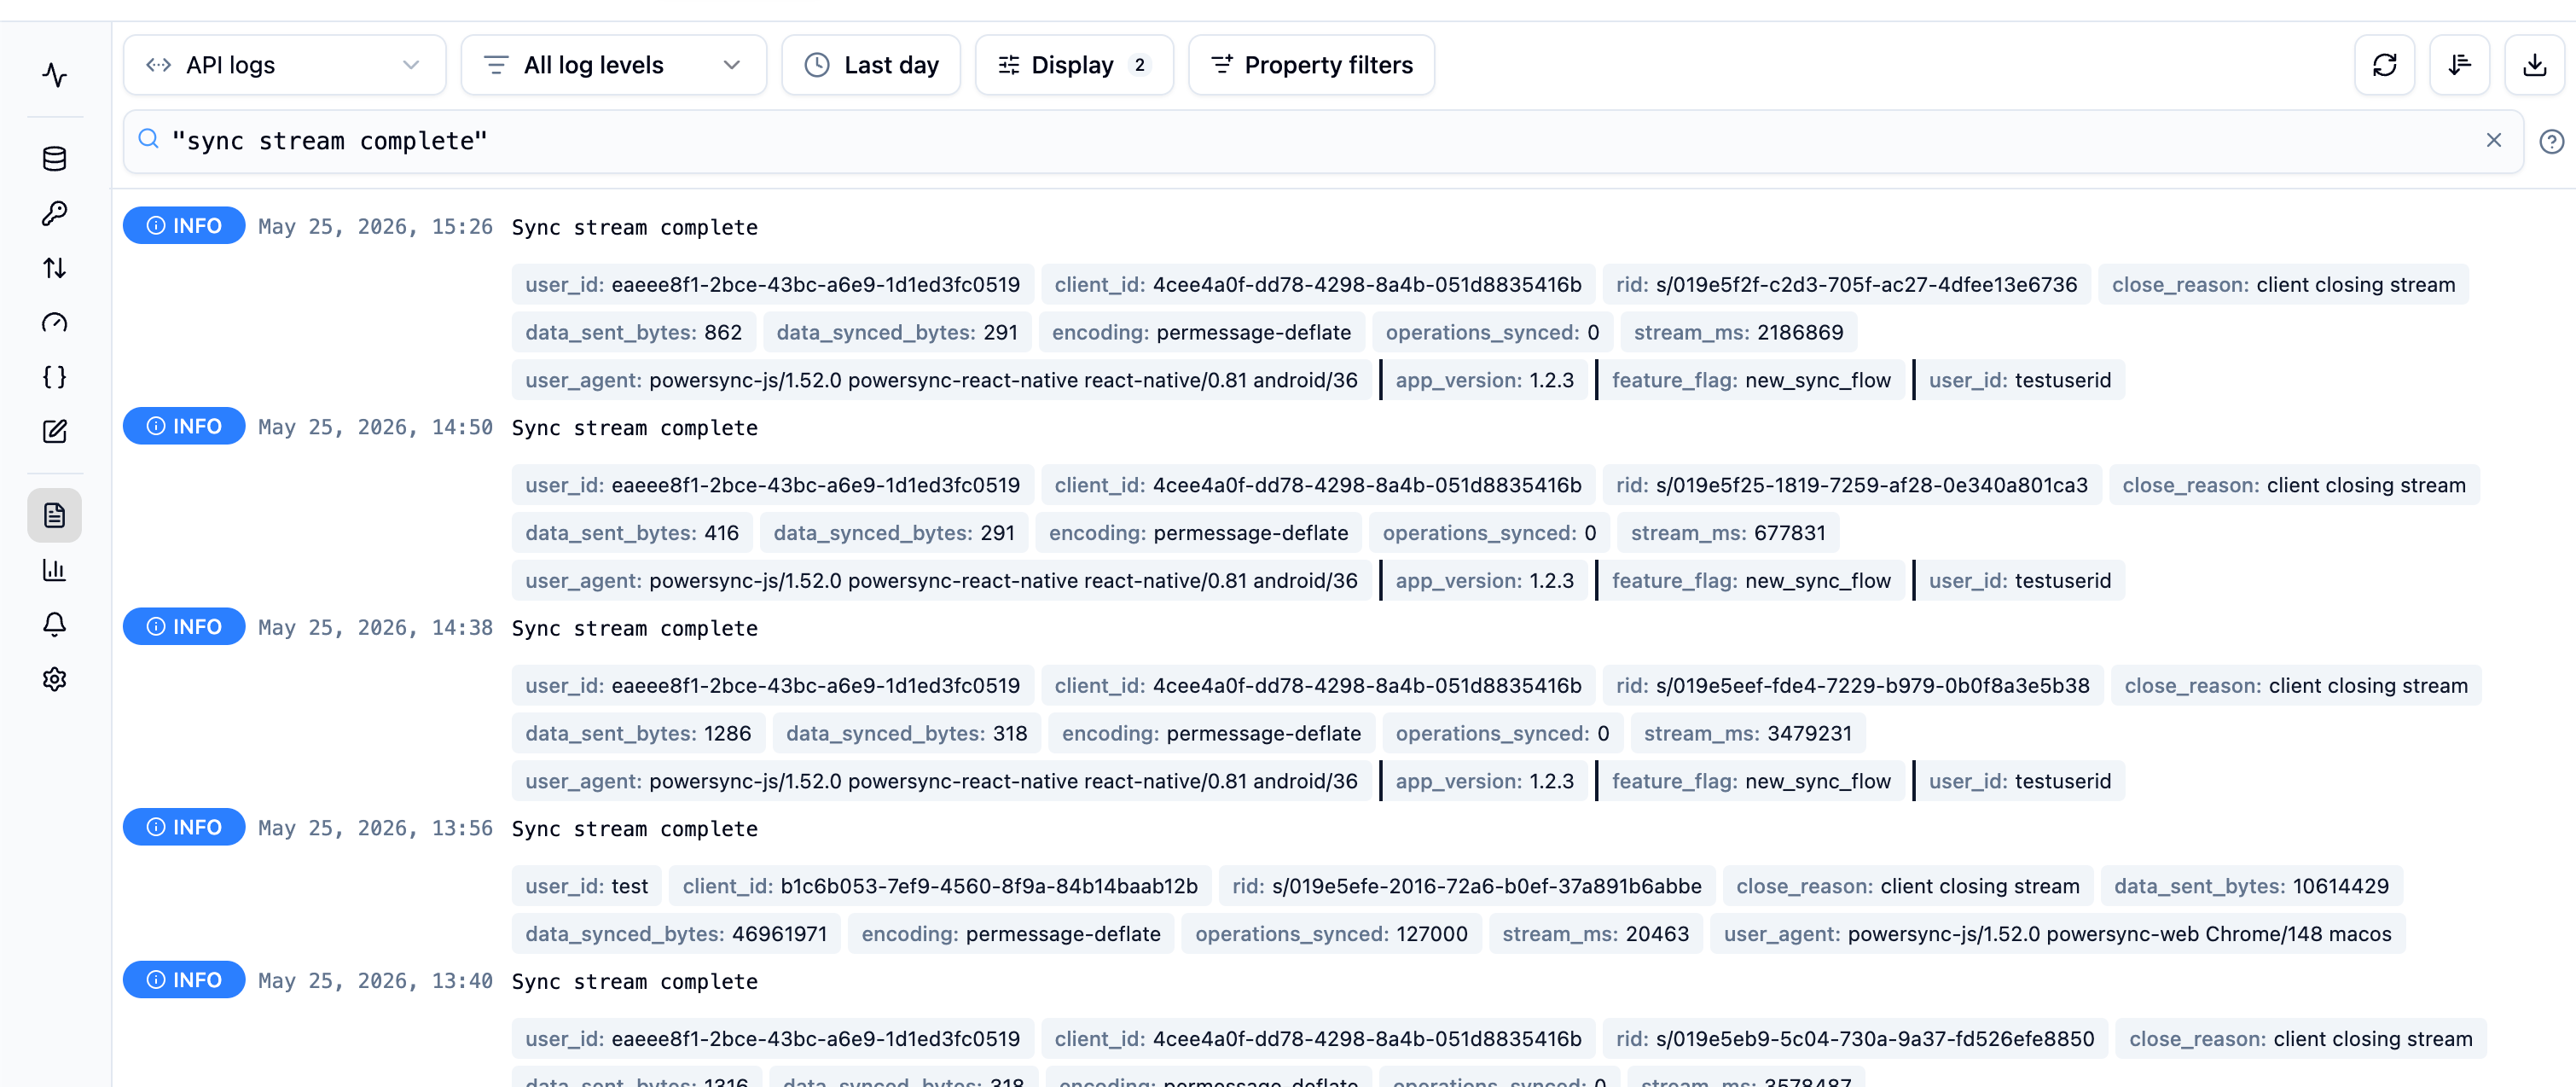Open the Last day time range picker
The image size is (2576, 1087).
871,65
